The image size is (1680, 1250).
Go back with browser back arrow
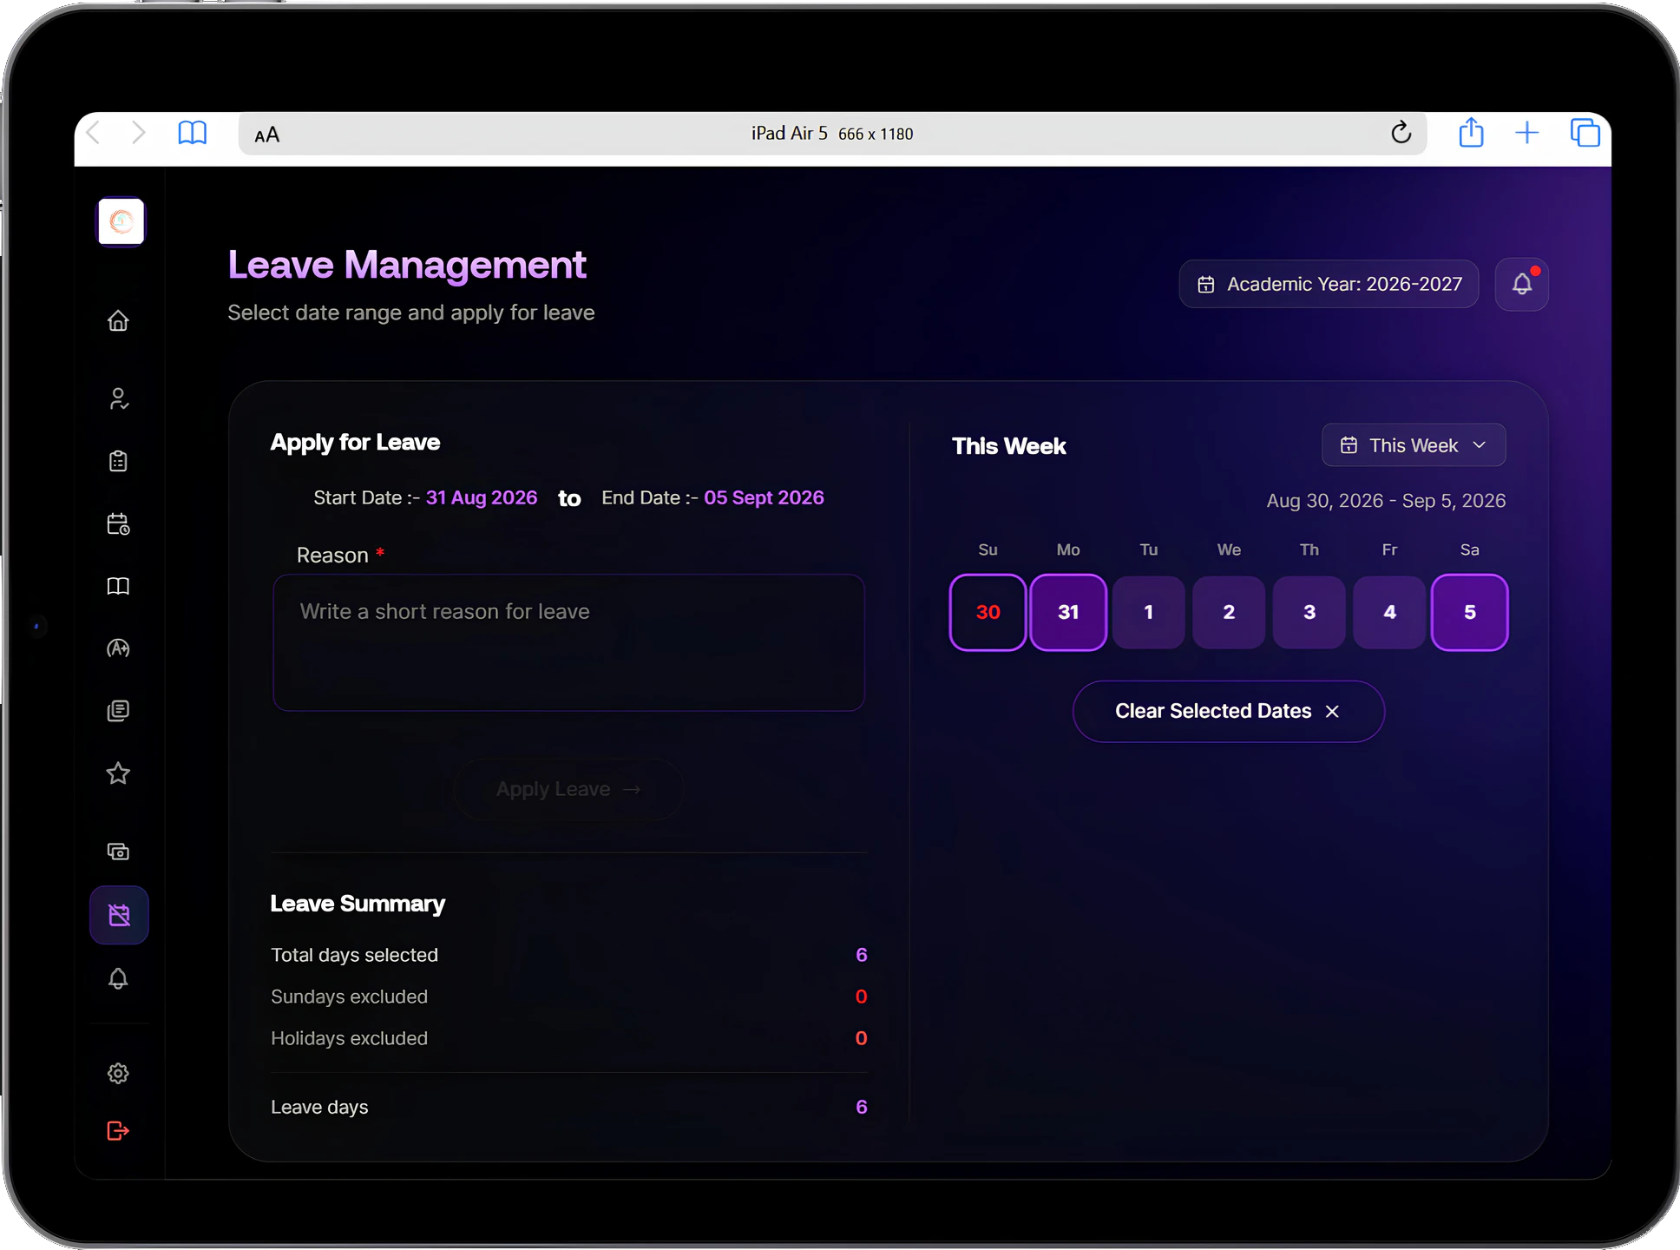pyautogui.click(x=94, y=133)
